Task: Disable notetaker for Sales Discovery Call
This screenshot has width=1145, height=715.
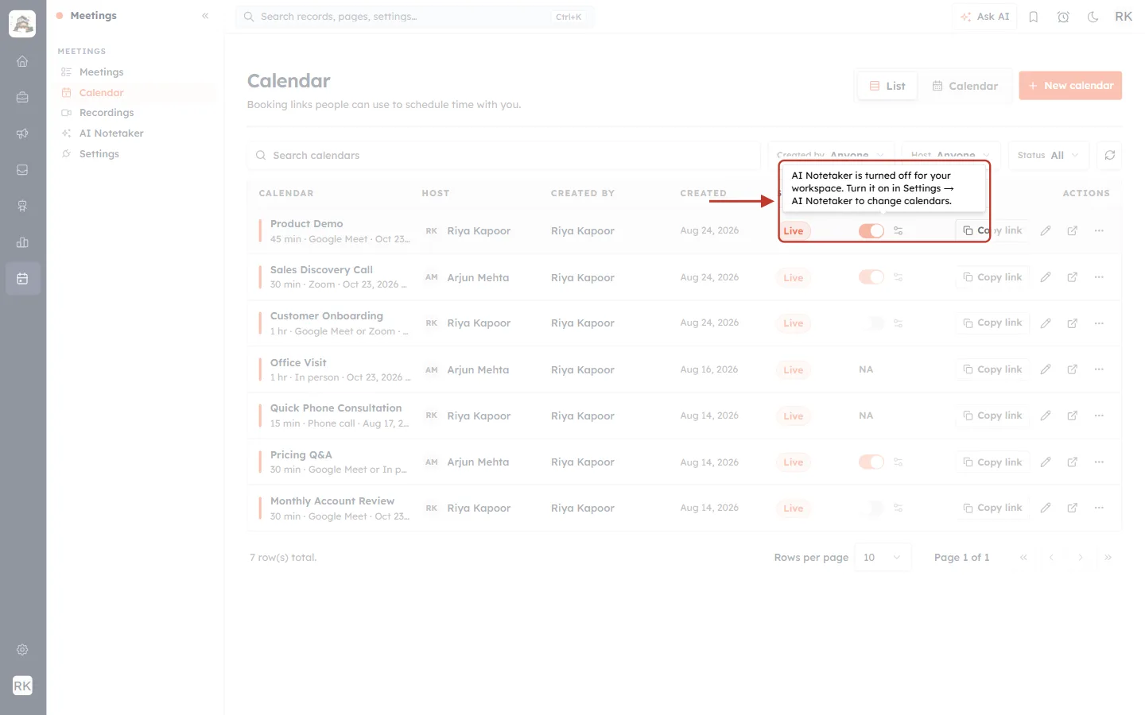Action: coord(871,277)
